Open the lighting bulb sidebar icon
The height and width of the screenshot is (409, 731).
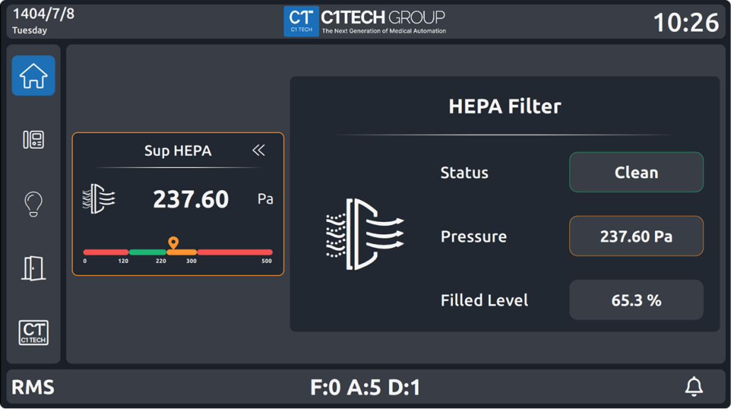pos(33,204)
